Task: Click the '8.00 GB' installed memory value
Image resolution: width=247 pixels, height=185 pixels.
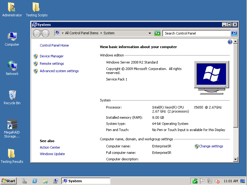Action: click(158, 117)
